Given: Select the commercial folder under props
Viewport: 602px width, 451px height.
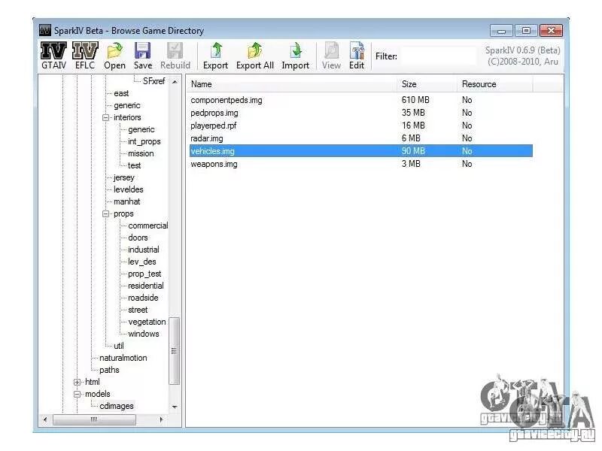Looking at the screenshot, I should tap(148, 225).
